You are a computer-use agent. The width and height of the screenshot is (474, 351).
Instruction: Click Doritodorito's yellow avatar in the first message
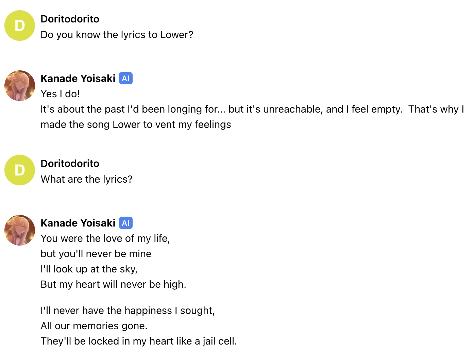pos(20,26)
